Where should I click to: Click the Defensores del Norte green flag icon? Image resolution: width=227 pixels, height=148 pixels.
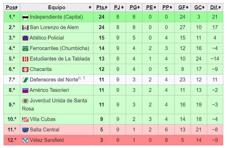[x=25, y=80]
